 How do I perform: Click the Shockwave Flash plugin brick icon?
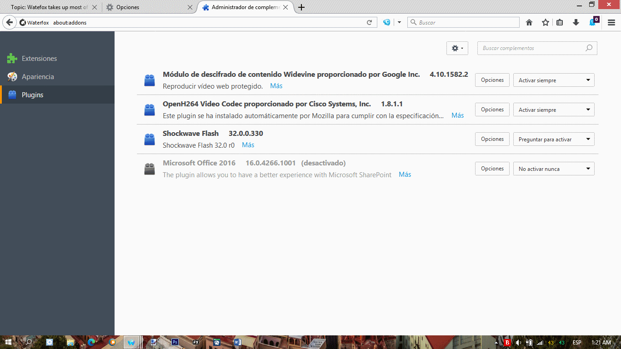150,140
